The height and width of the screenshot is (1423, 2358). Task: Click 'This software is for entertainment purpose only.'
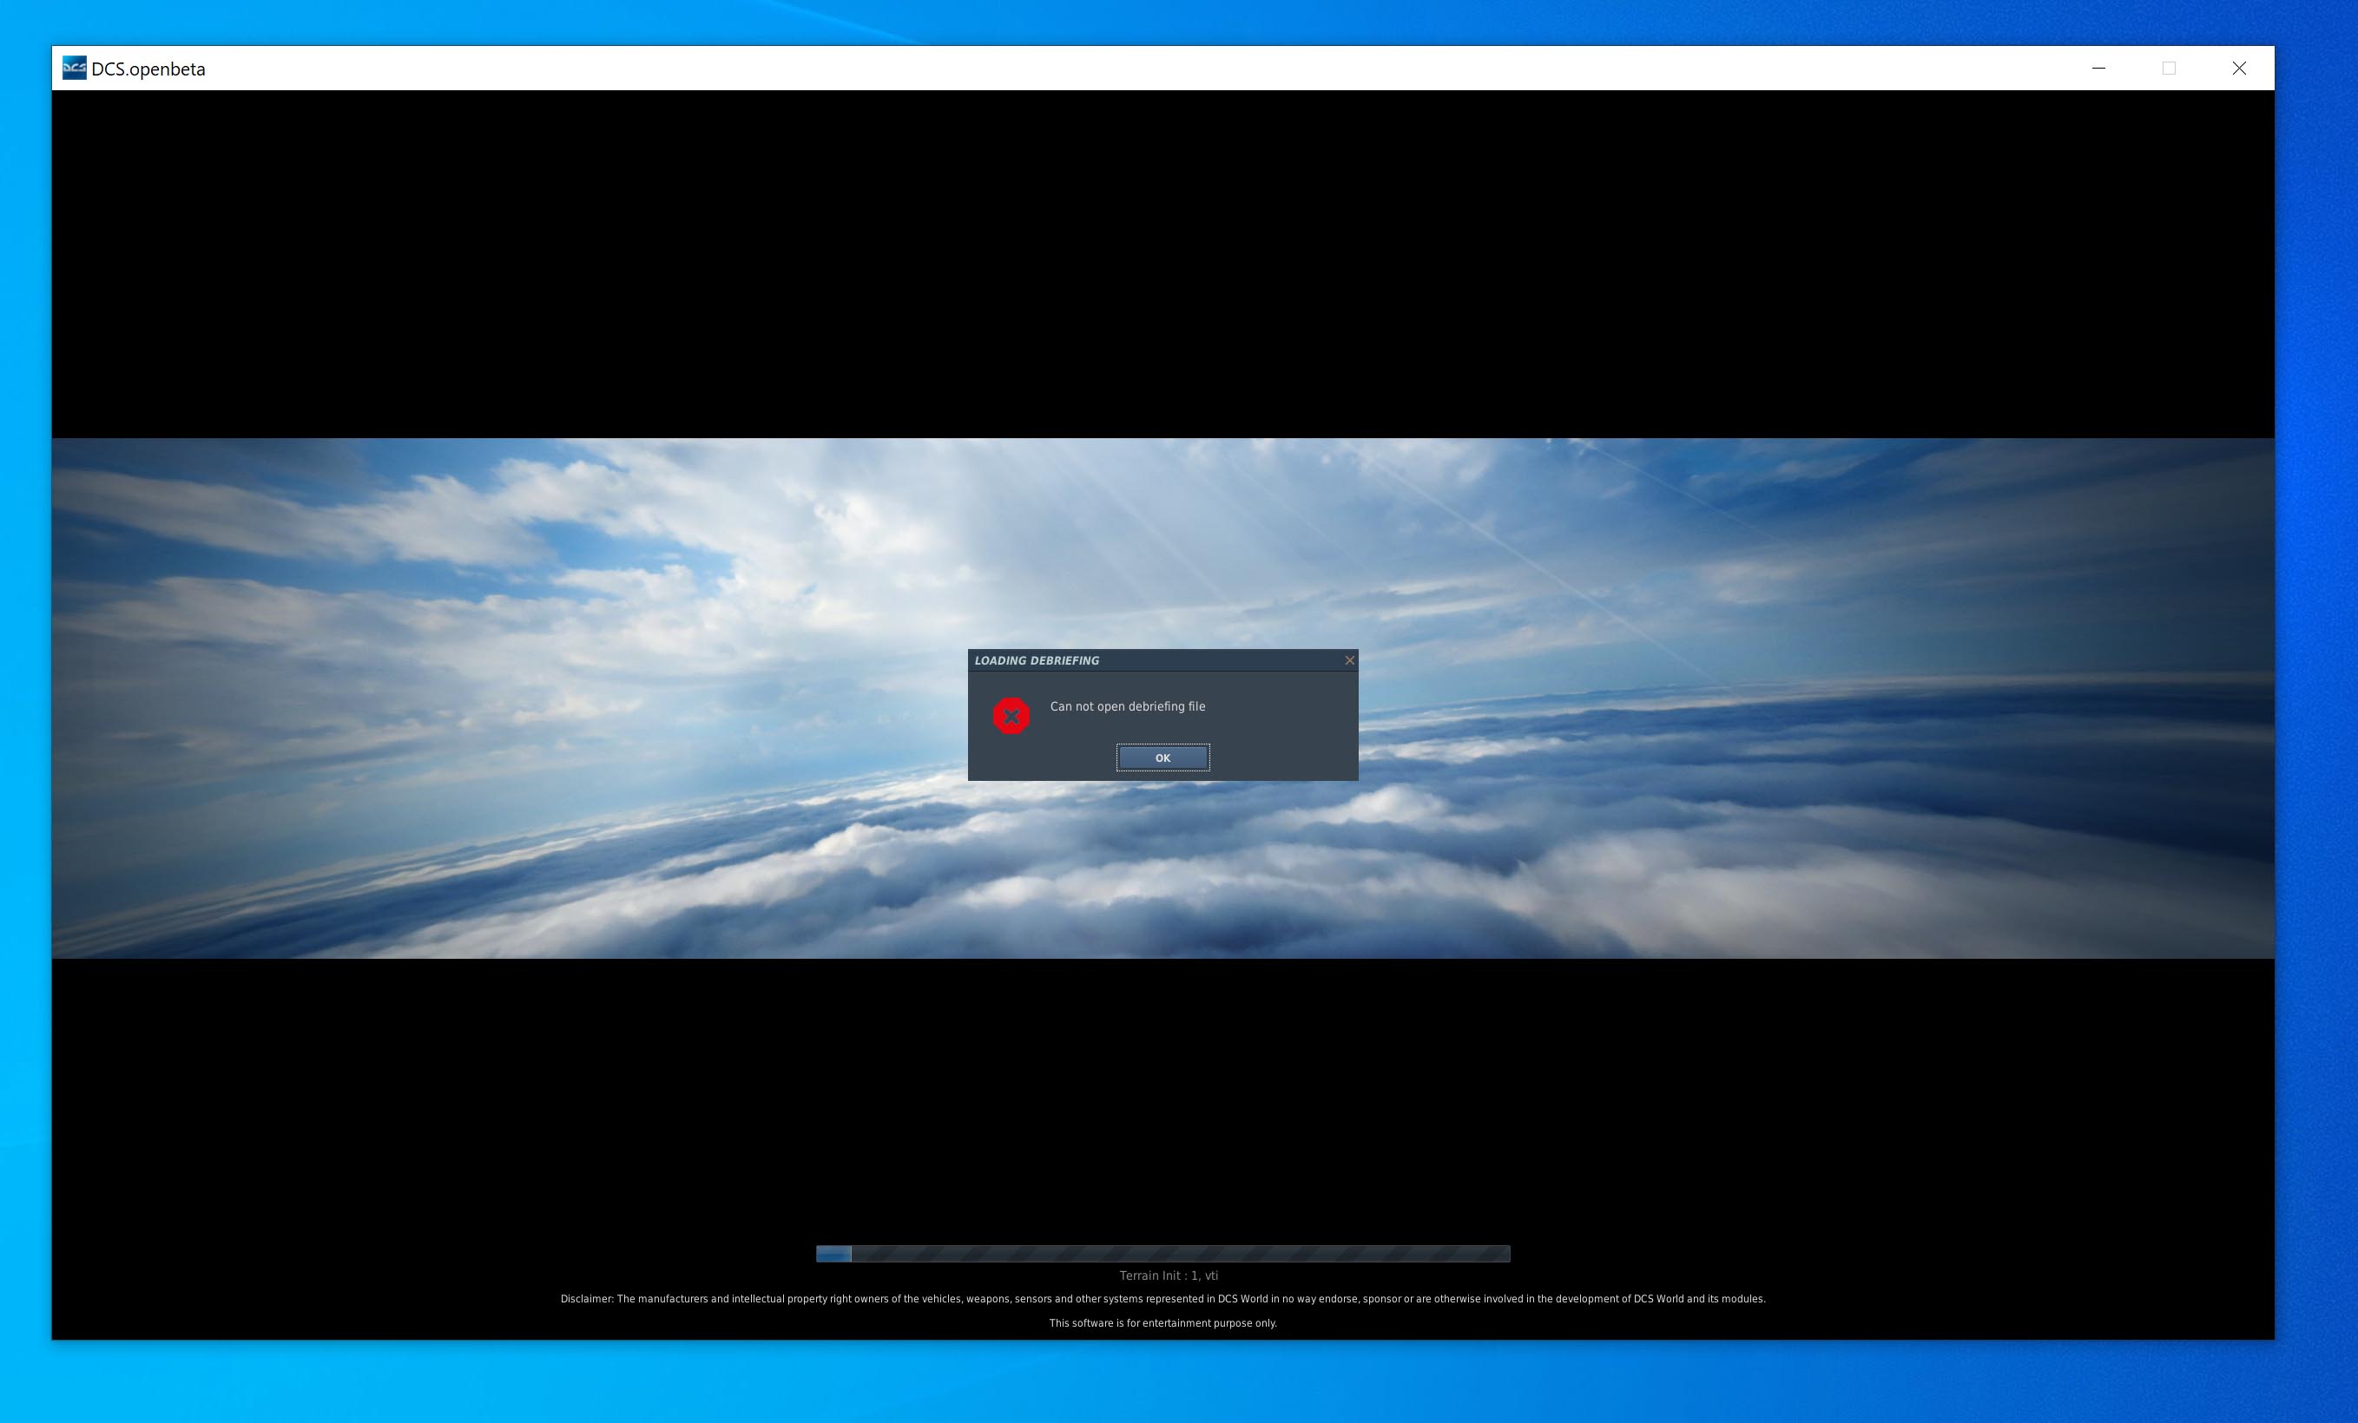click(1163, 1323)
